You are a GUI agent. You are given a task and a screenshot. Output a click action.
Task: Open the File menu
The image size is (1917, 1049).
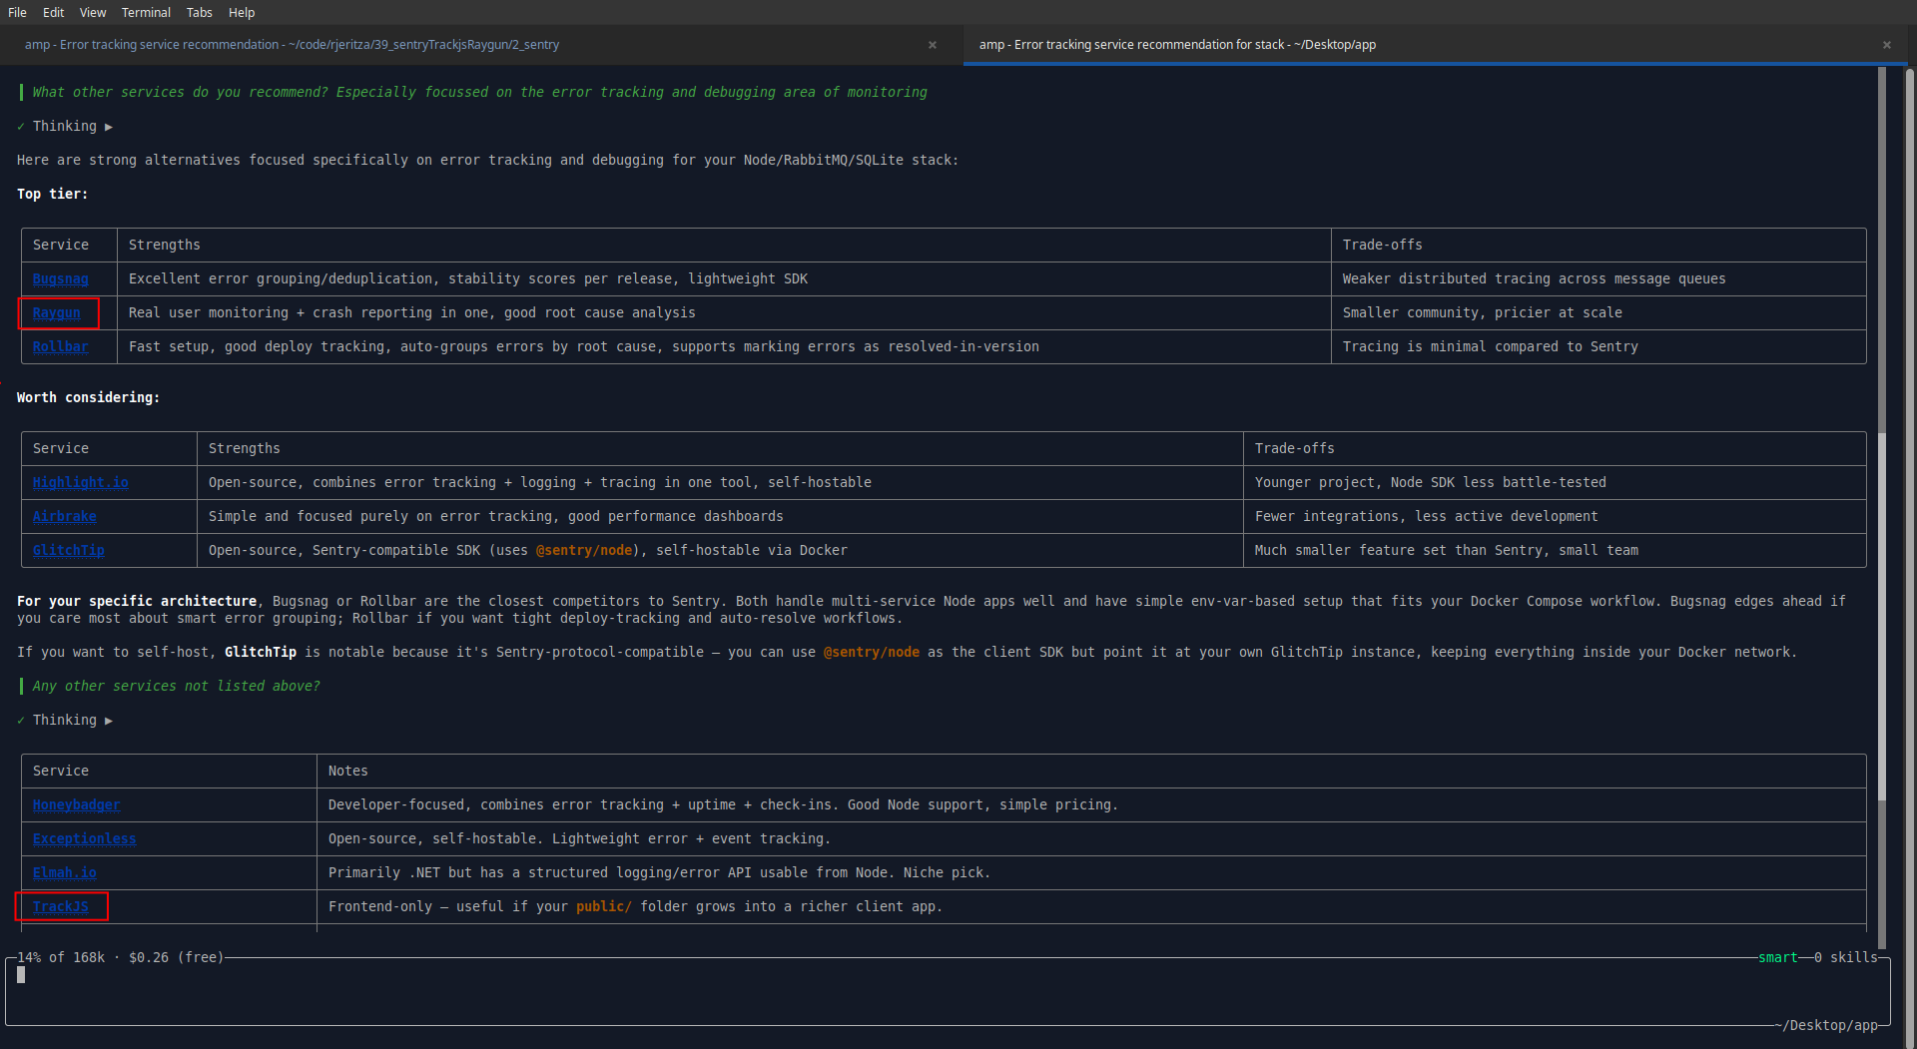coord(17,12)
